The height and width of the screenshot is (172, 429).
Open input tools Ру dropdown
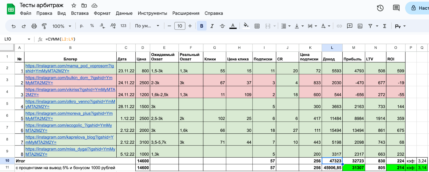[x=400, y=26]
